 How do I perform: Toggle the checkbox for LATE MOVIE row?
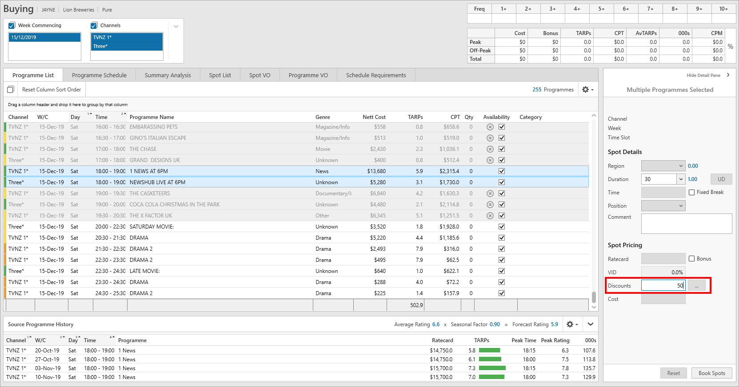pyautogui.click(x=502, y=271)
